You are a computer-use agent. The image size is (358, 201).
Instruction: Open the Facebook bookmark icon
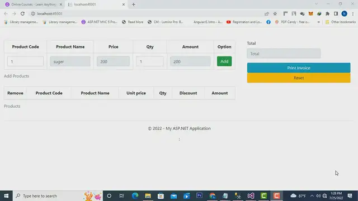tap(268, 22)
